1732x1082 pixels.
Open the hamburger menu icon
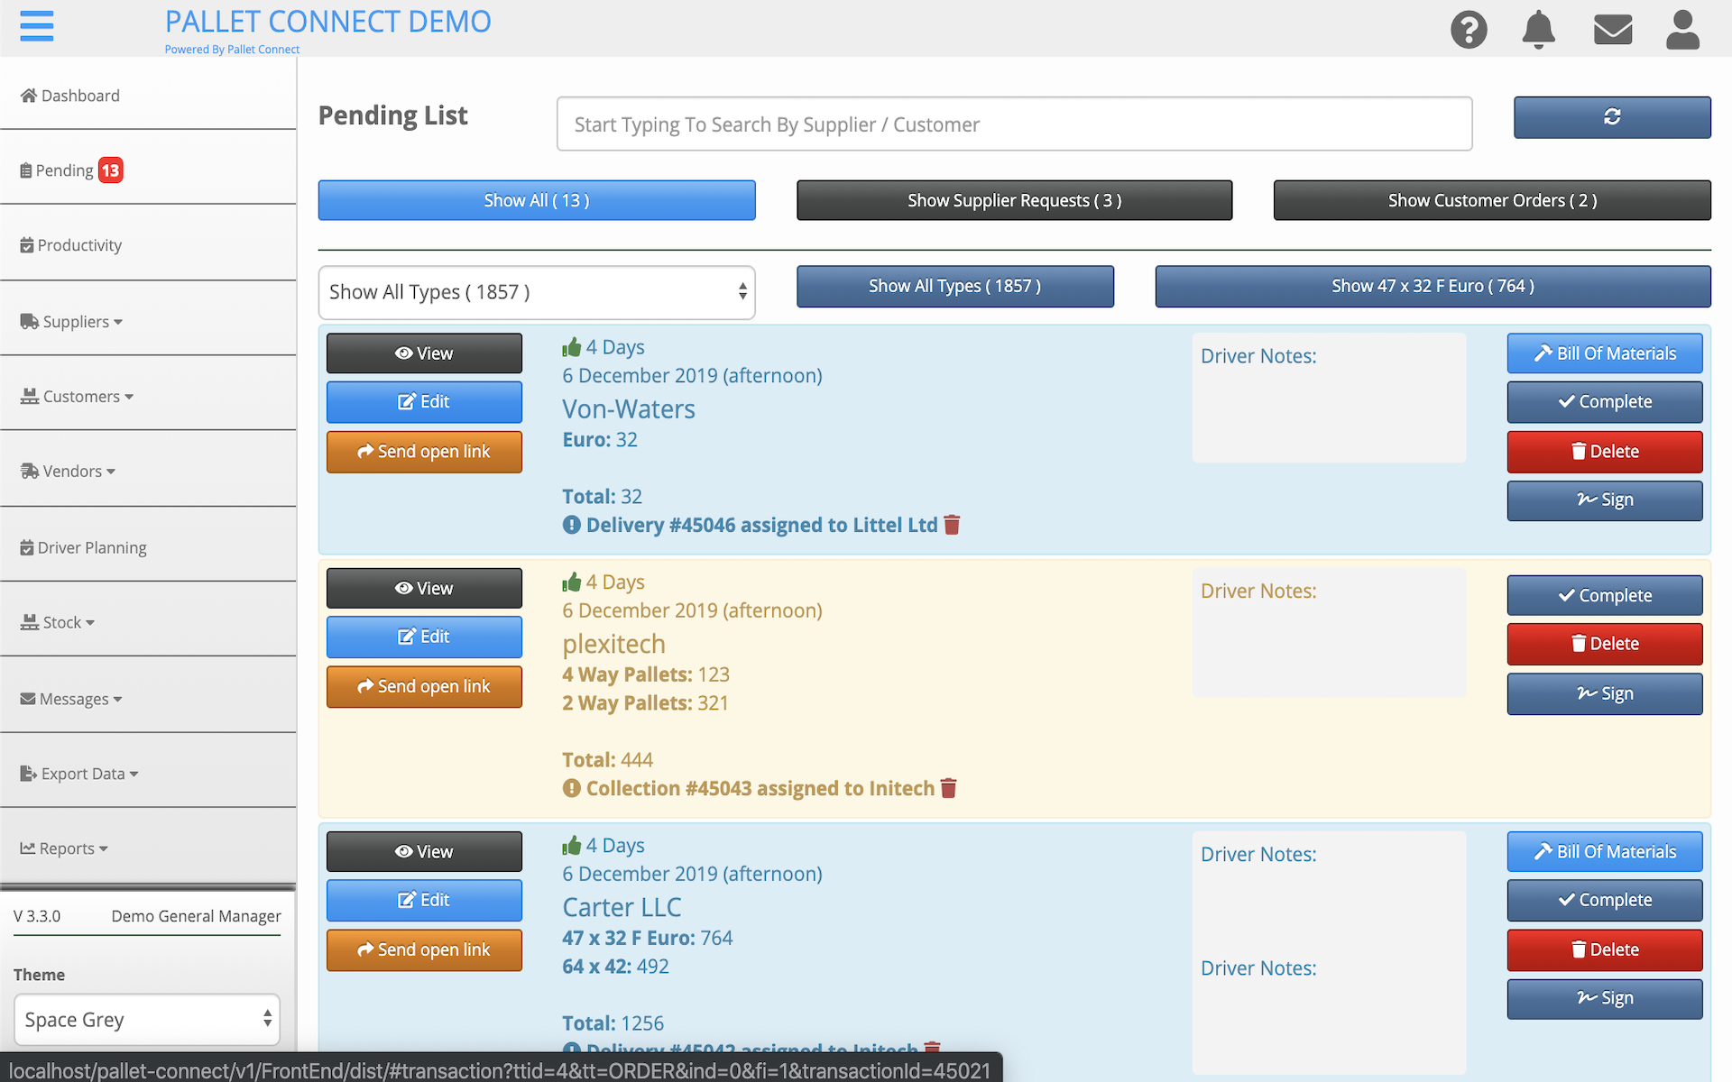point(36,26)
